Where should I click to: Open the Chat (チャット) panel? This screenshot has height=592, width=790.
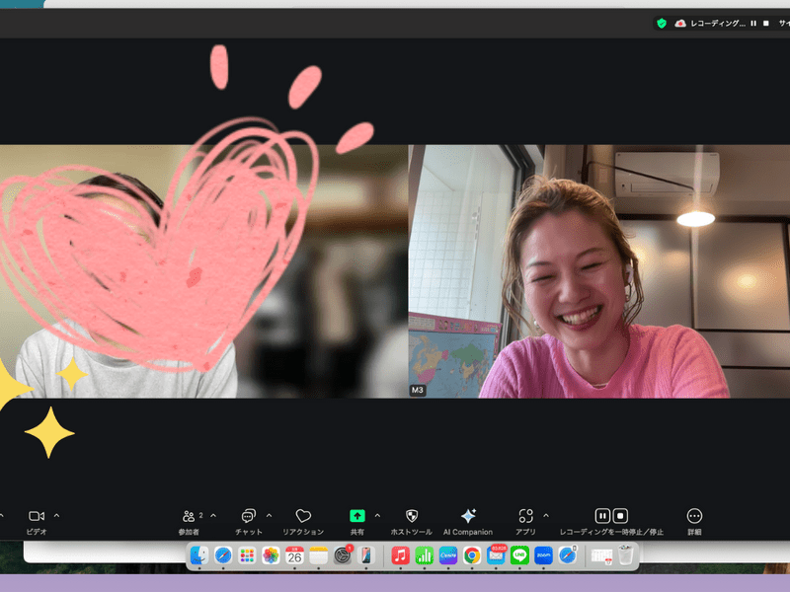(249, 516)
